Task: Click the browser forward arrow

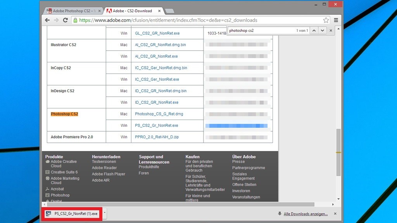Action: pyautogui.click(x=56, y=20)
